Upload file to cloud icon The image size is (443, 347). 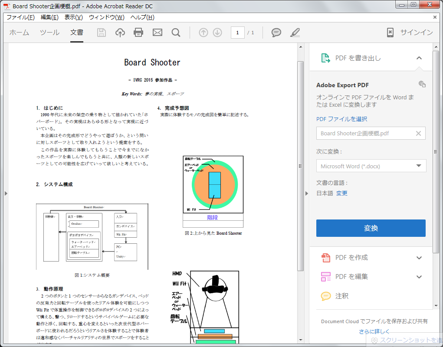coord(120,33)
